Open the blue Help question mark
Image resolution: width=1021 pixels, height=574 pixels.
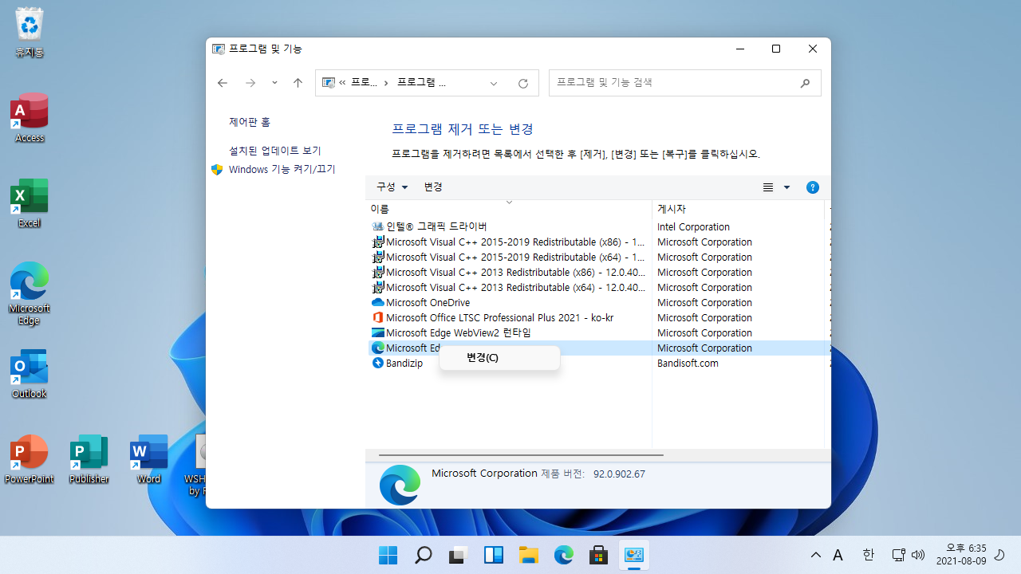click(x=813, y=187)
